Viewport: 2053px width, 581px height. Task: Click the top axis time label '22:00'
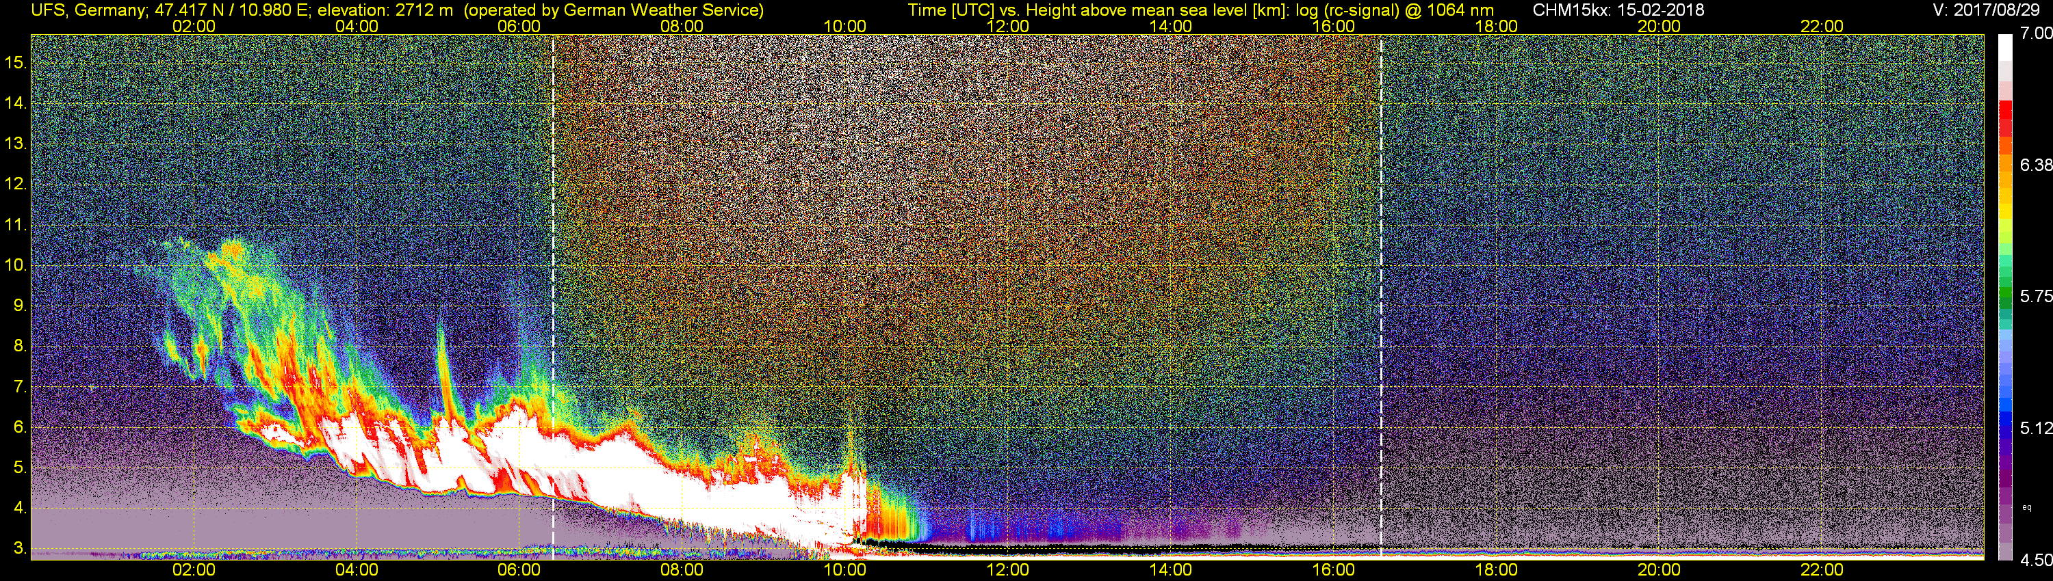click(1822, 26)
